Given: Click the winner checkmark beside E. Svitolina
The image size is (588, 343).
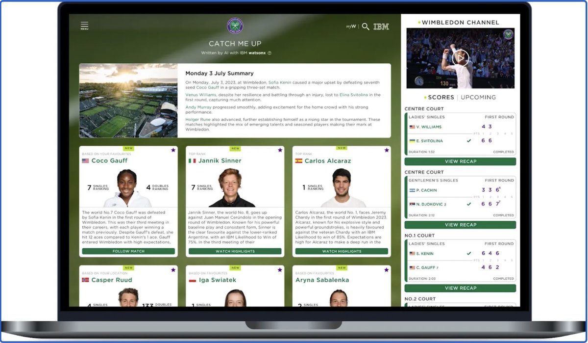Looking at the screenshot, I should [x=469, y=141].
